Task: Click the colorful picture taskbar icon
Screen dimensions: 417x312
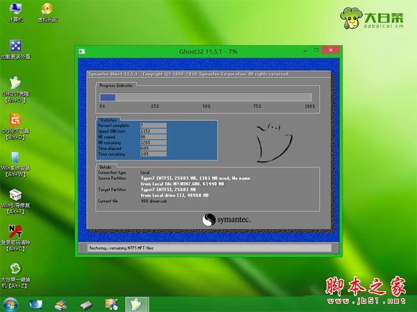Action: click(111, 304)
